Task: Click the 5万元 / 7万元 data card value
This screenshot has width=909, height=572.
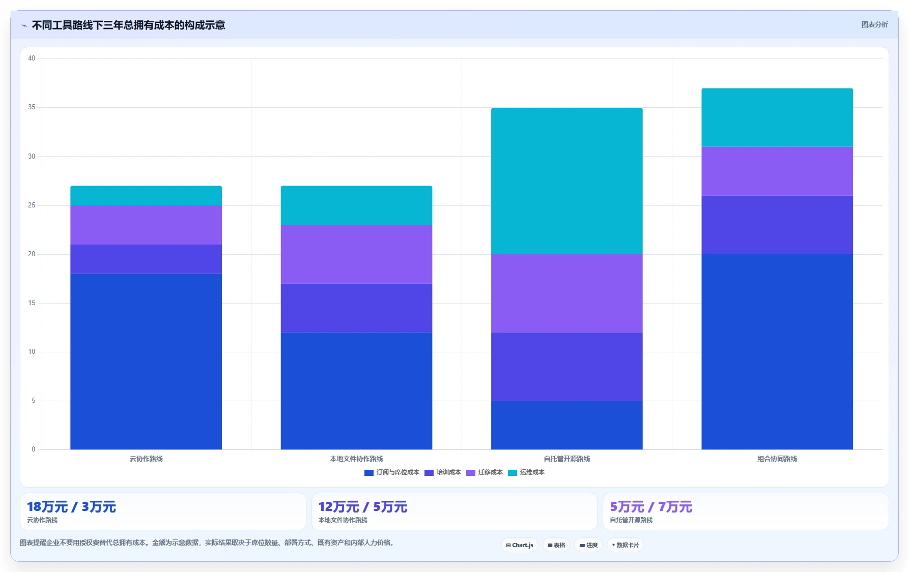Action: click(x=651, y=507)
